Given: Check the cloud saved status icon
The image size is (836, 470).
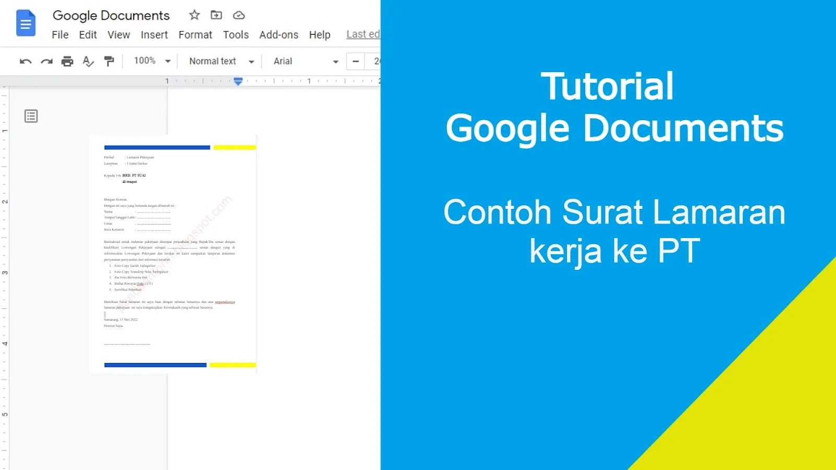Looking at the screenshot, I should [x=239, y=15].
